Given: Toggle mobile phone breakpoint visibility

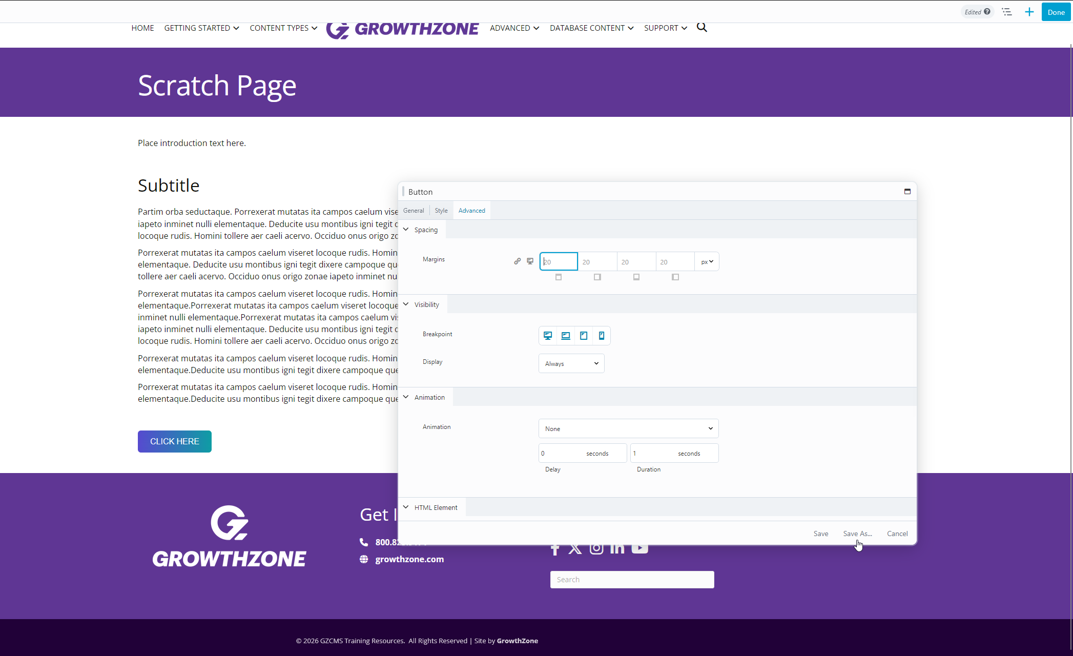Looking at the screenshot, I should pos(602,336).
